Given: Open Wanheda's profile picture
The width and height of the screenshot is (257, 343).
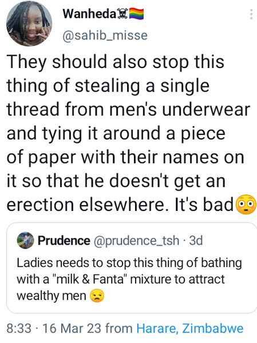Looking at the screenshot, I should pos(29,23).
